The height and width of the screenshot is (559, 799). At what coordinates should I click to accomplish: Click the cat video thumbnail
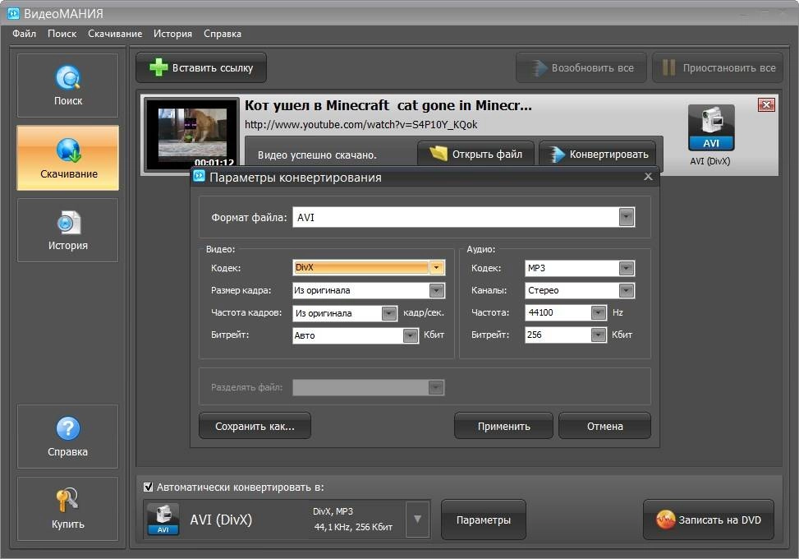(192, 134)
